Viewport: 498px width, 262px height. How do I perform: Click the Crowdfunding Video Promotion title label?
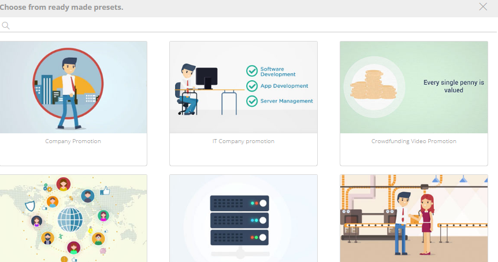414,141
